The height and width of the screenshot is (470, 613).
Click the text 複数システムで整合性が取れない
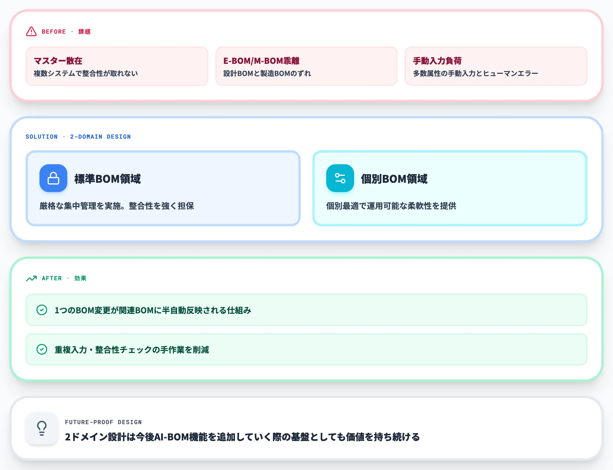(86, 73)
